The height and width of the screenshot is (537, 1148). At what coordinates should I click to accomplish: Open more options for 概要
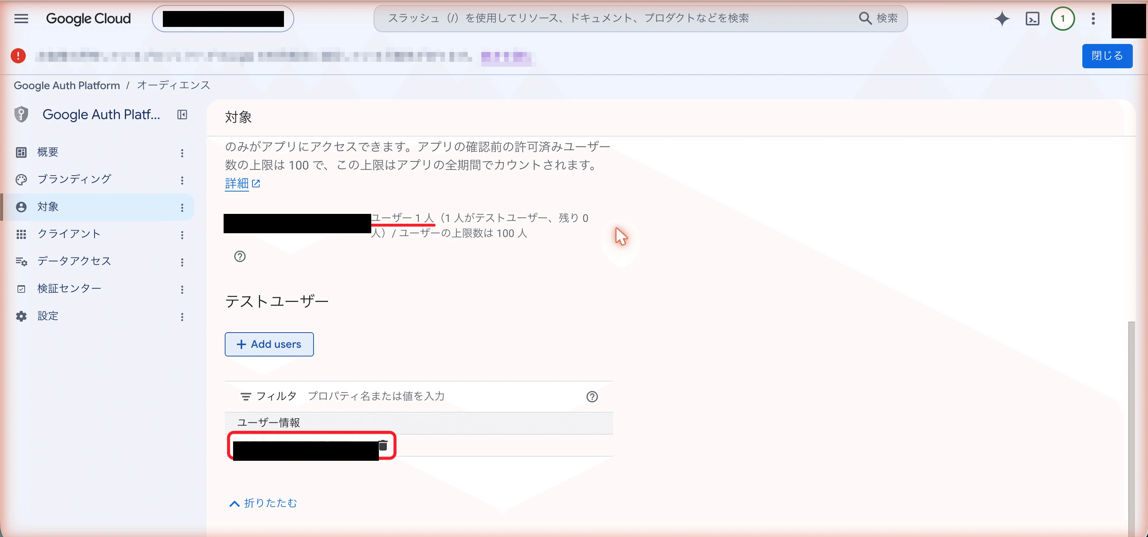pos(182,153)
